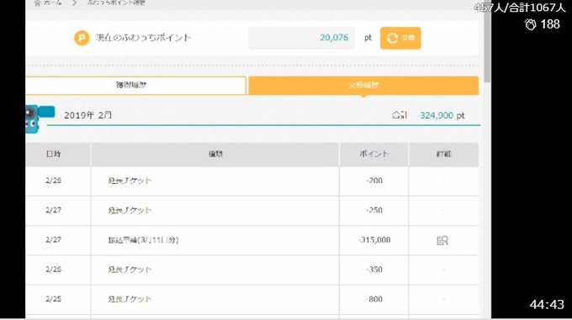Click the type column header
Image resolution: width=572 pixels, height=320 pixels.
[x=215, y=154]
